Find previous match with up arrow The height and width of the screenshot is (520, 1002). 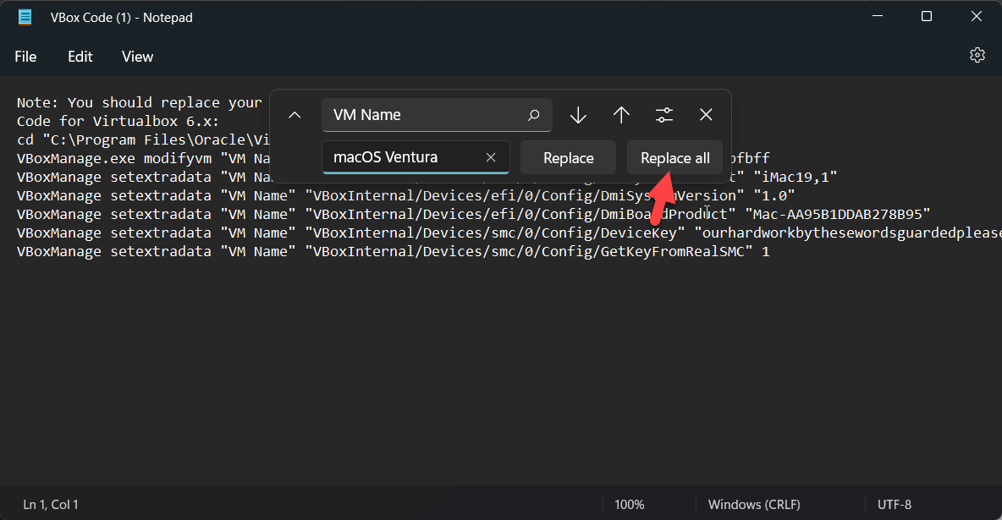pos(621,115)
